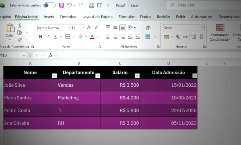The image size is (241, 145).
Task: Toggle the Salvamento Automático switch
Action: coord(49,5)
